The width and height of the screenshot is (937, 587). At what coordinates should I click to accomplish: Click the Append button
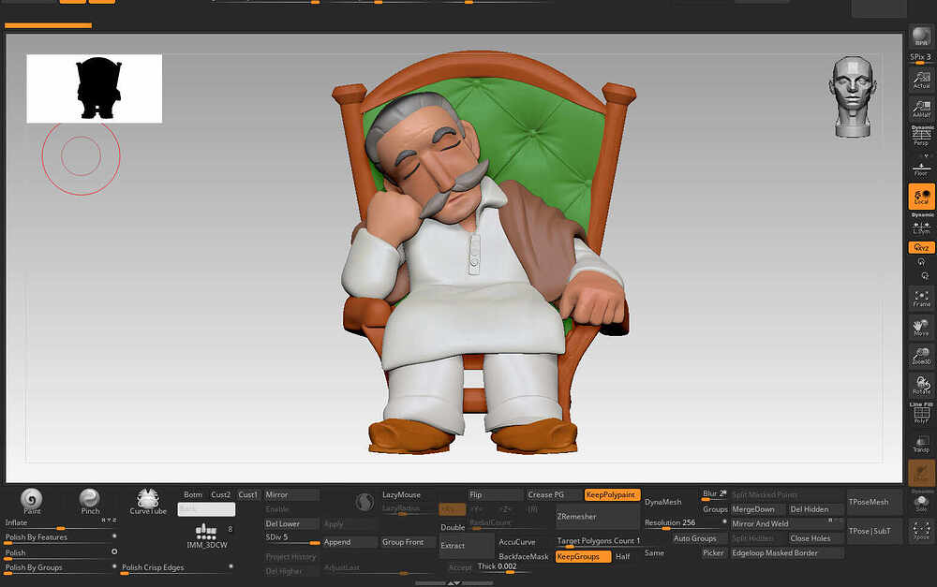click(x=350, y=542)
